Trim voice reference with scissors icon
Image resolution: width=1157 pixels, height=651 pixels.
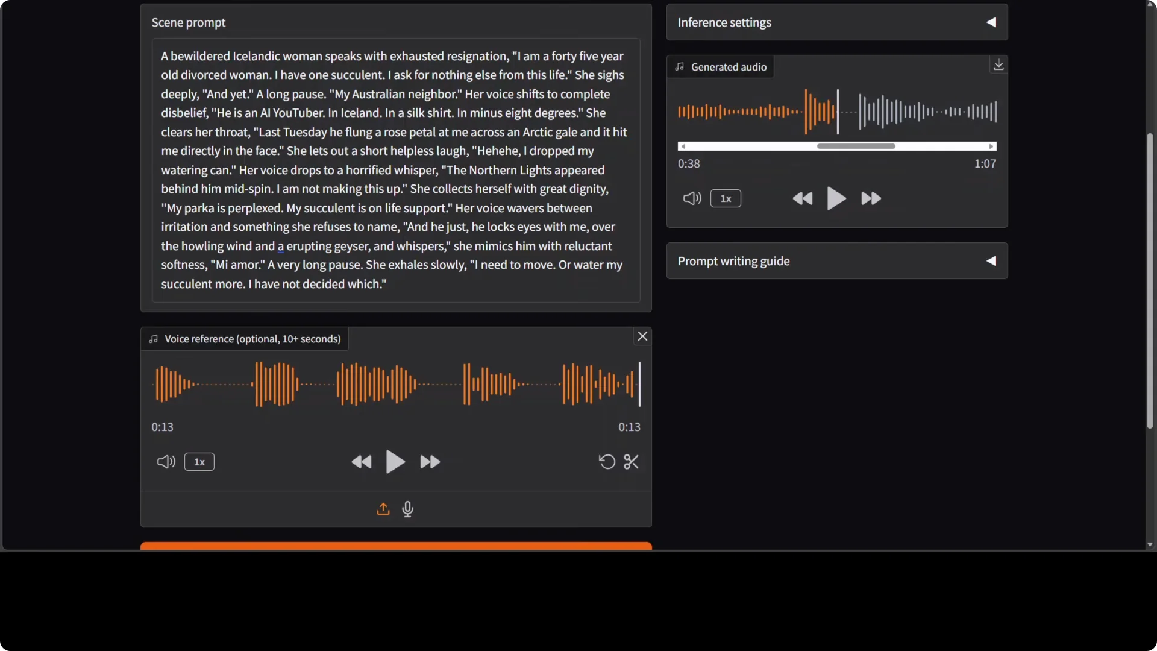click(x=631, y=462)
